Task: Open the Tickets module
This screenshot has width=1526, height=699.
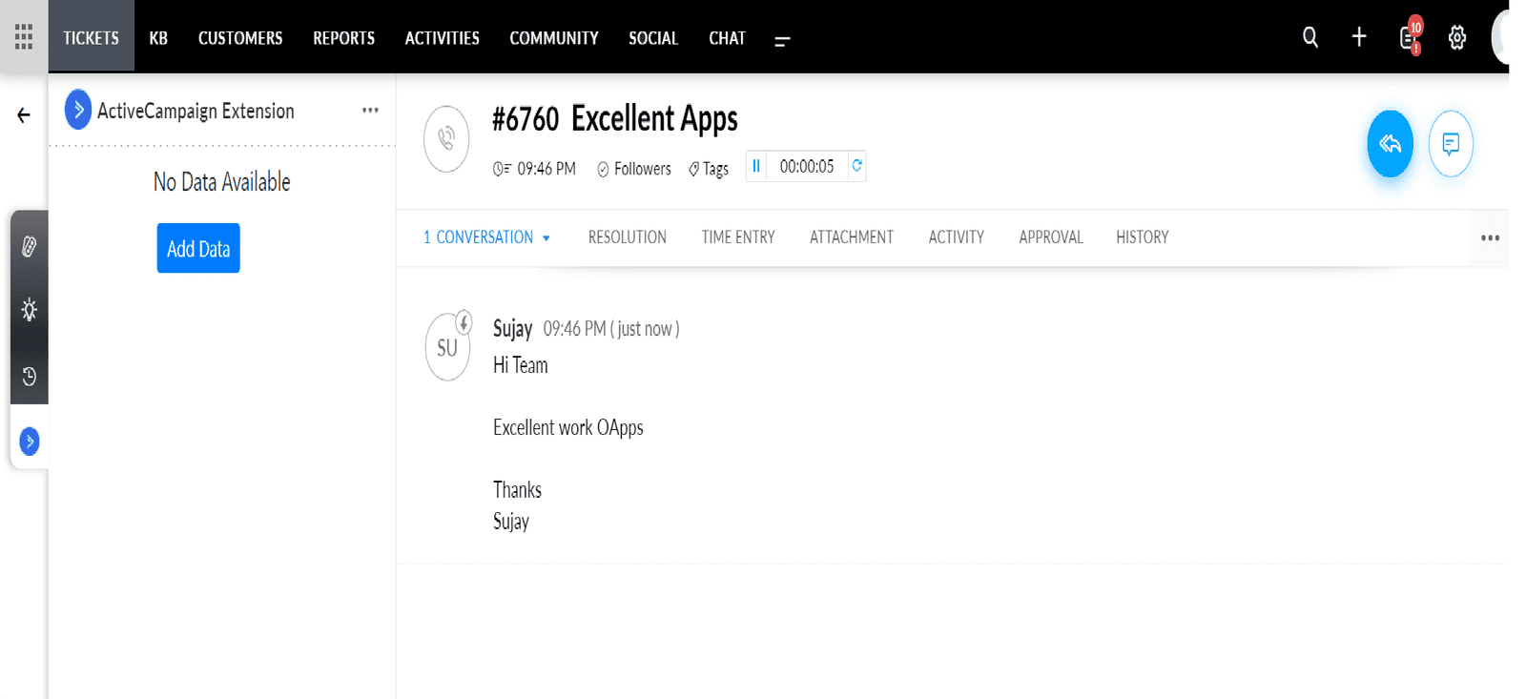Action: [92, 38]
